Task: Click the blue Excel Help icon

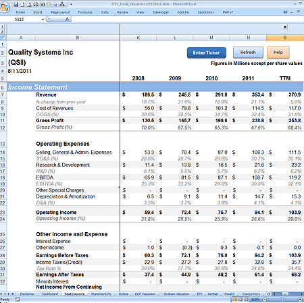Action: coord(285,12)
